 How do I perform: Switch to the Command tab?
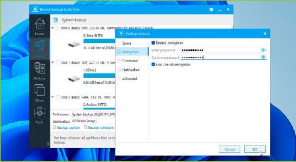(x=132, y=60)
